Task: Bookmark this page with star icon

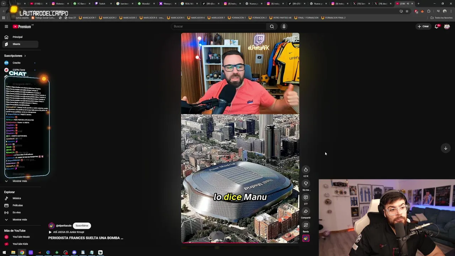Action: pyautogui.click(x=407, y=11)
